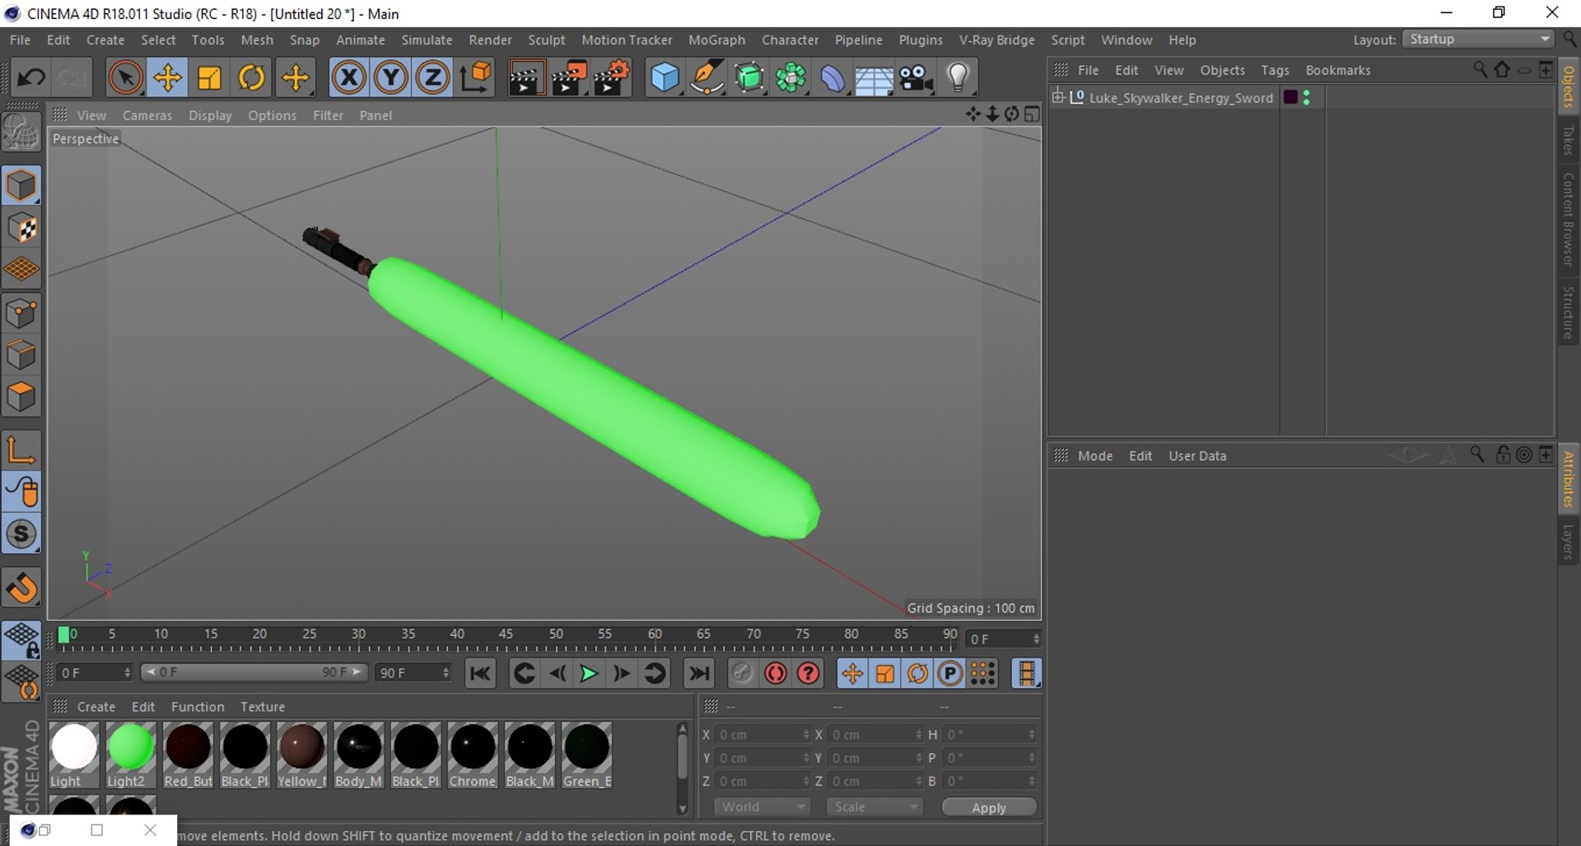Toggle the Z axis lock

point(432,78)
